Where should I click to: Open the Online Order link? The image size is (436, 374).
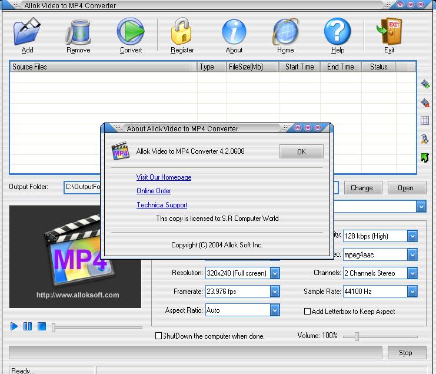pyautogui.click(x=154, y=191)
